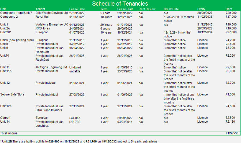The height and width of the screenshot is (143, 241).
Task: Click the Schedule of Tenancies title
Action: pyautogui.click(x=120, y=3)
